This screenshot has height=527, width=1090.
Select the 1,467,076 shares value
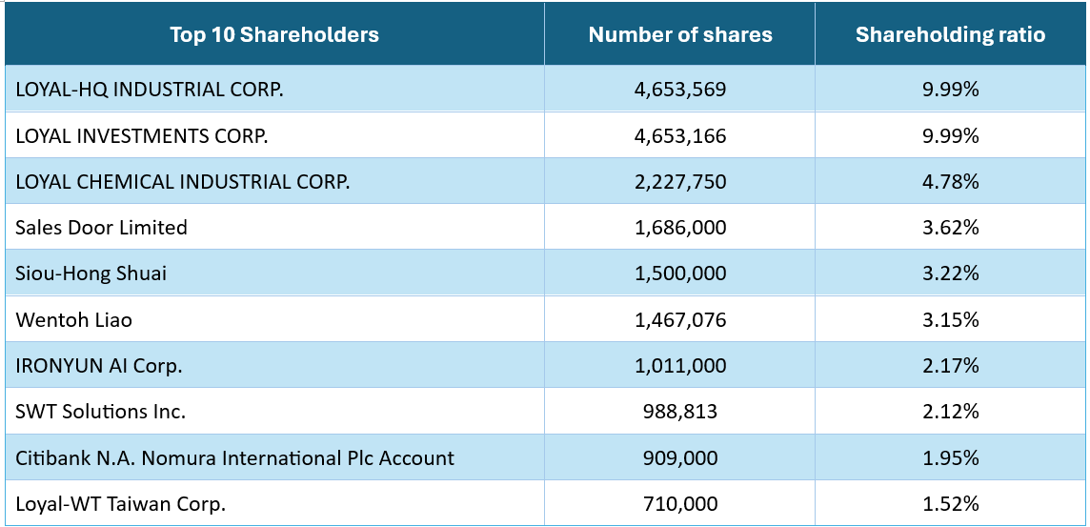click(680, 320)
